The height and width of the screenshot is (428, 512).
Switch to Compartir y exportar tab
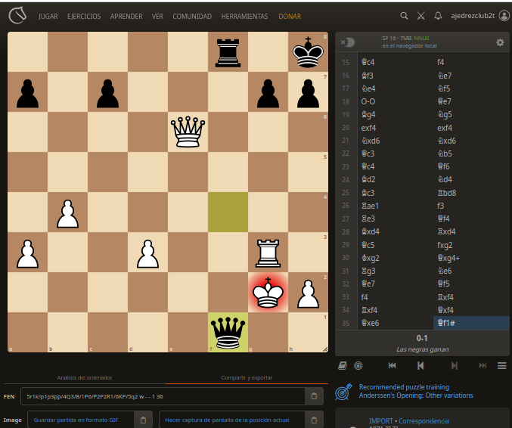(x=247, y=378)
